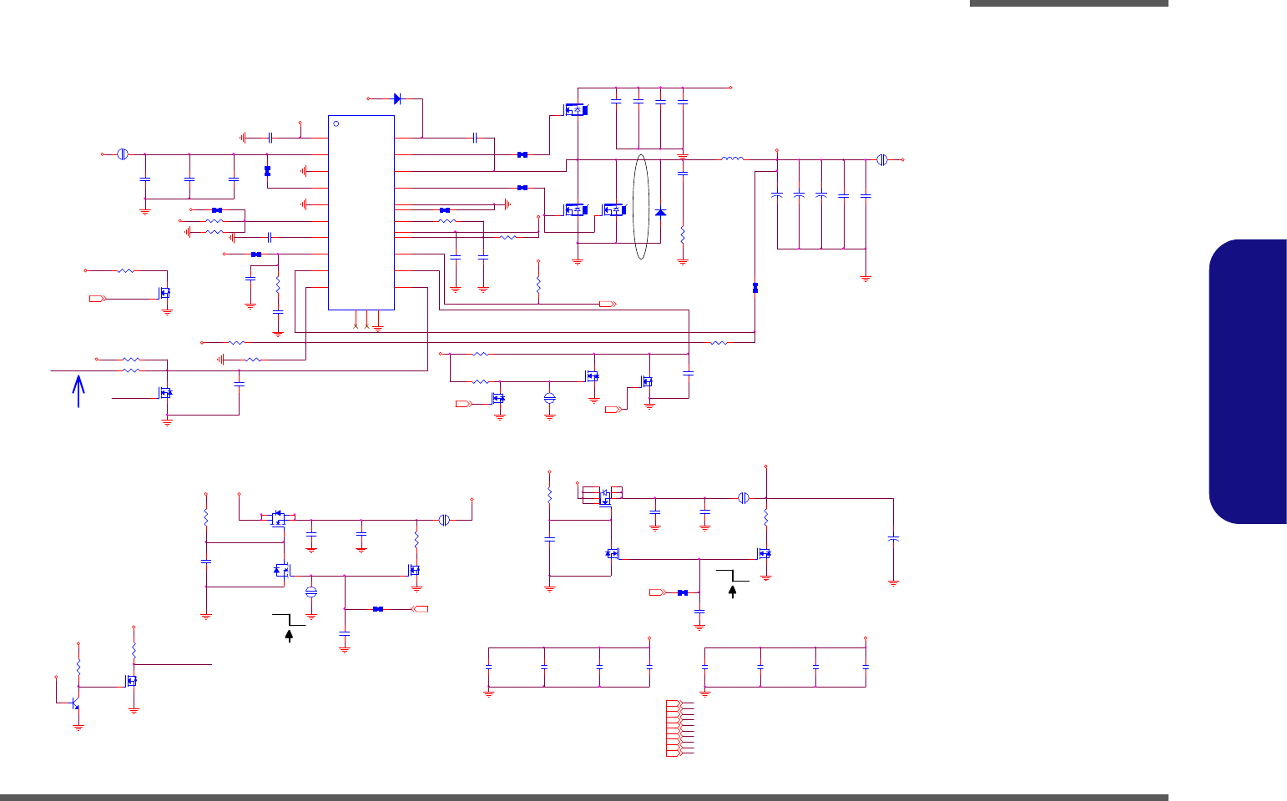Click the NPN bipolar transistor symbol
The width and height of the screenshot is (1287, 801).
coord(76,703)
